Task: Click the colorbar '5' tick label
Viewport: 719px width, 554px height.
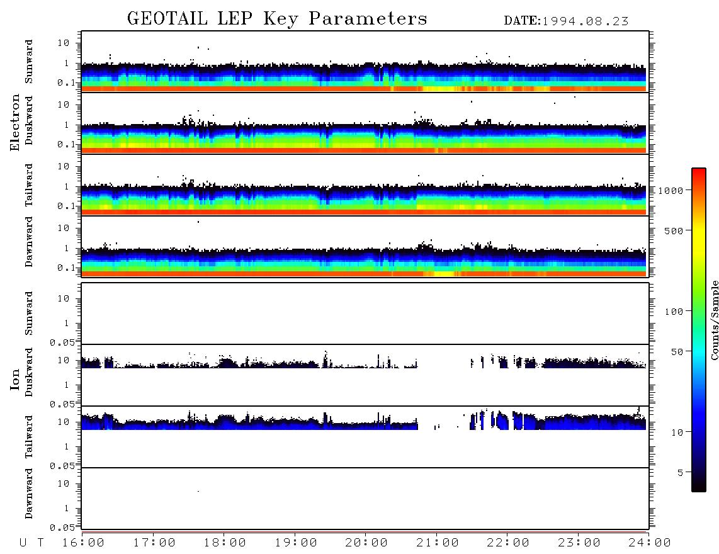Action: click(x=681, y=473)
